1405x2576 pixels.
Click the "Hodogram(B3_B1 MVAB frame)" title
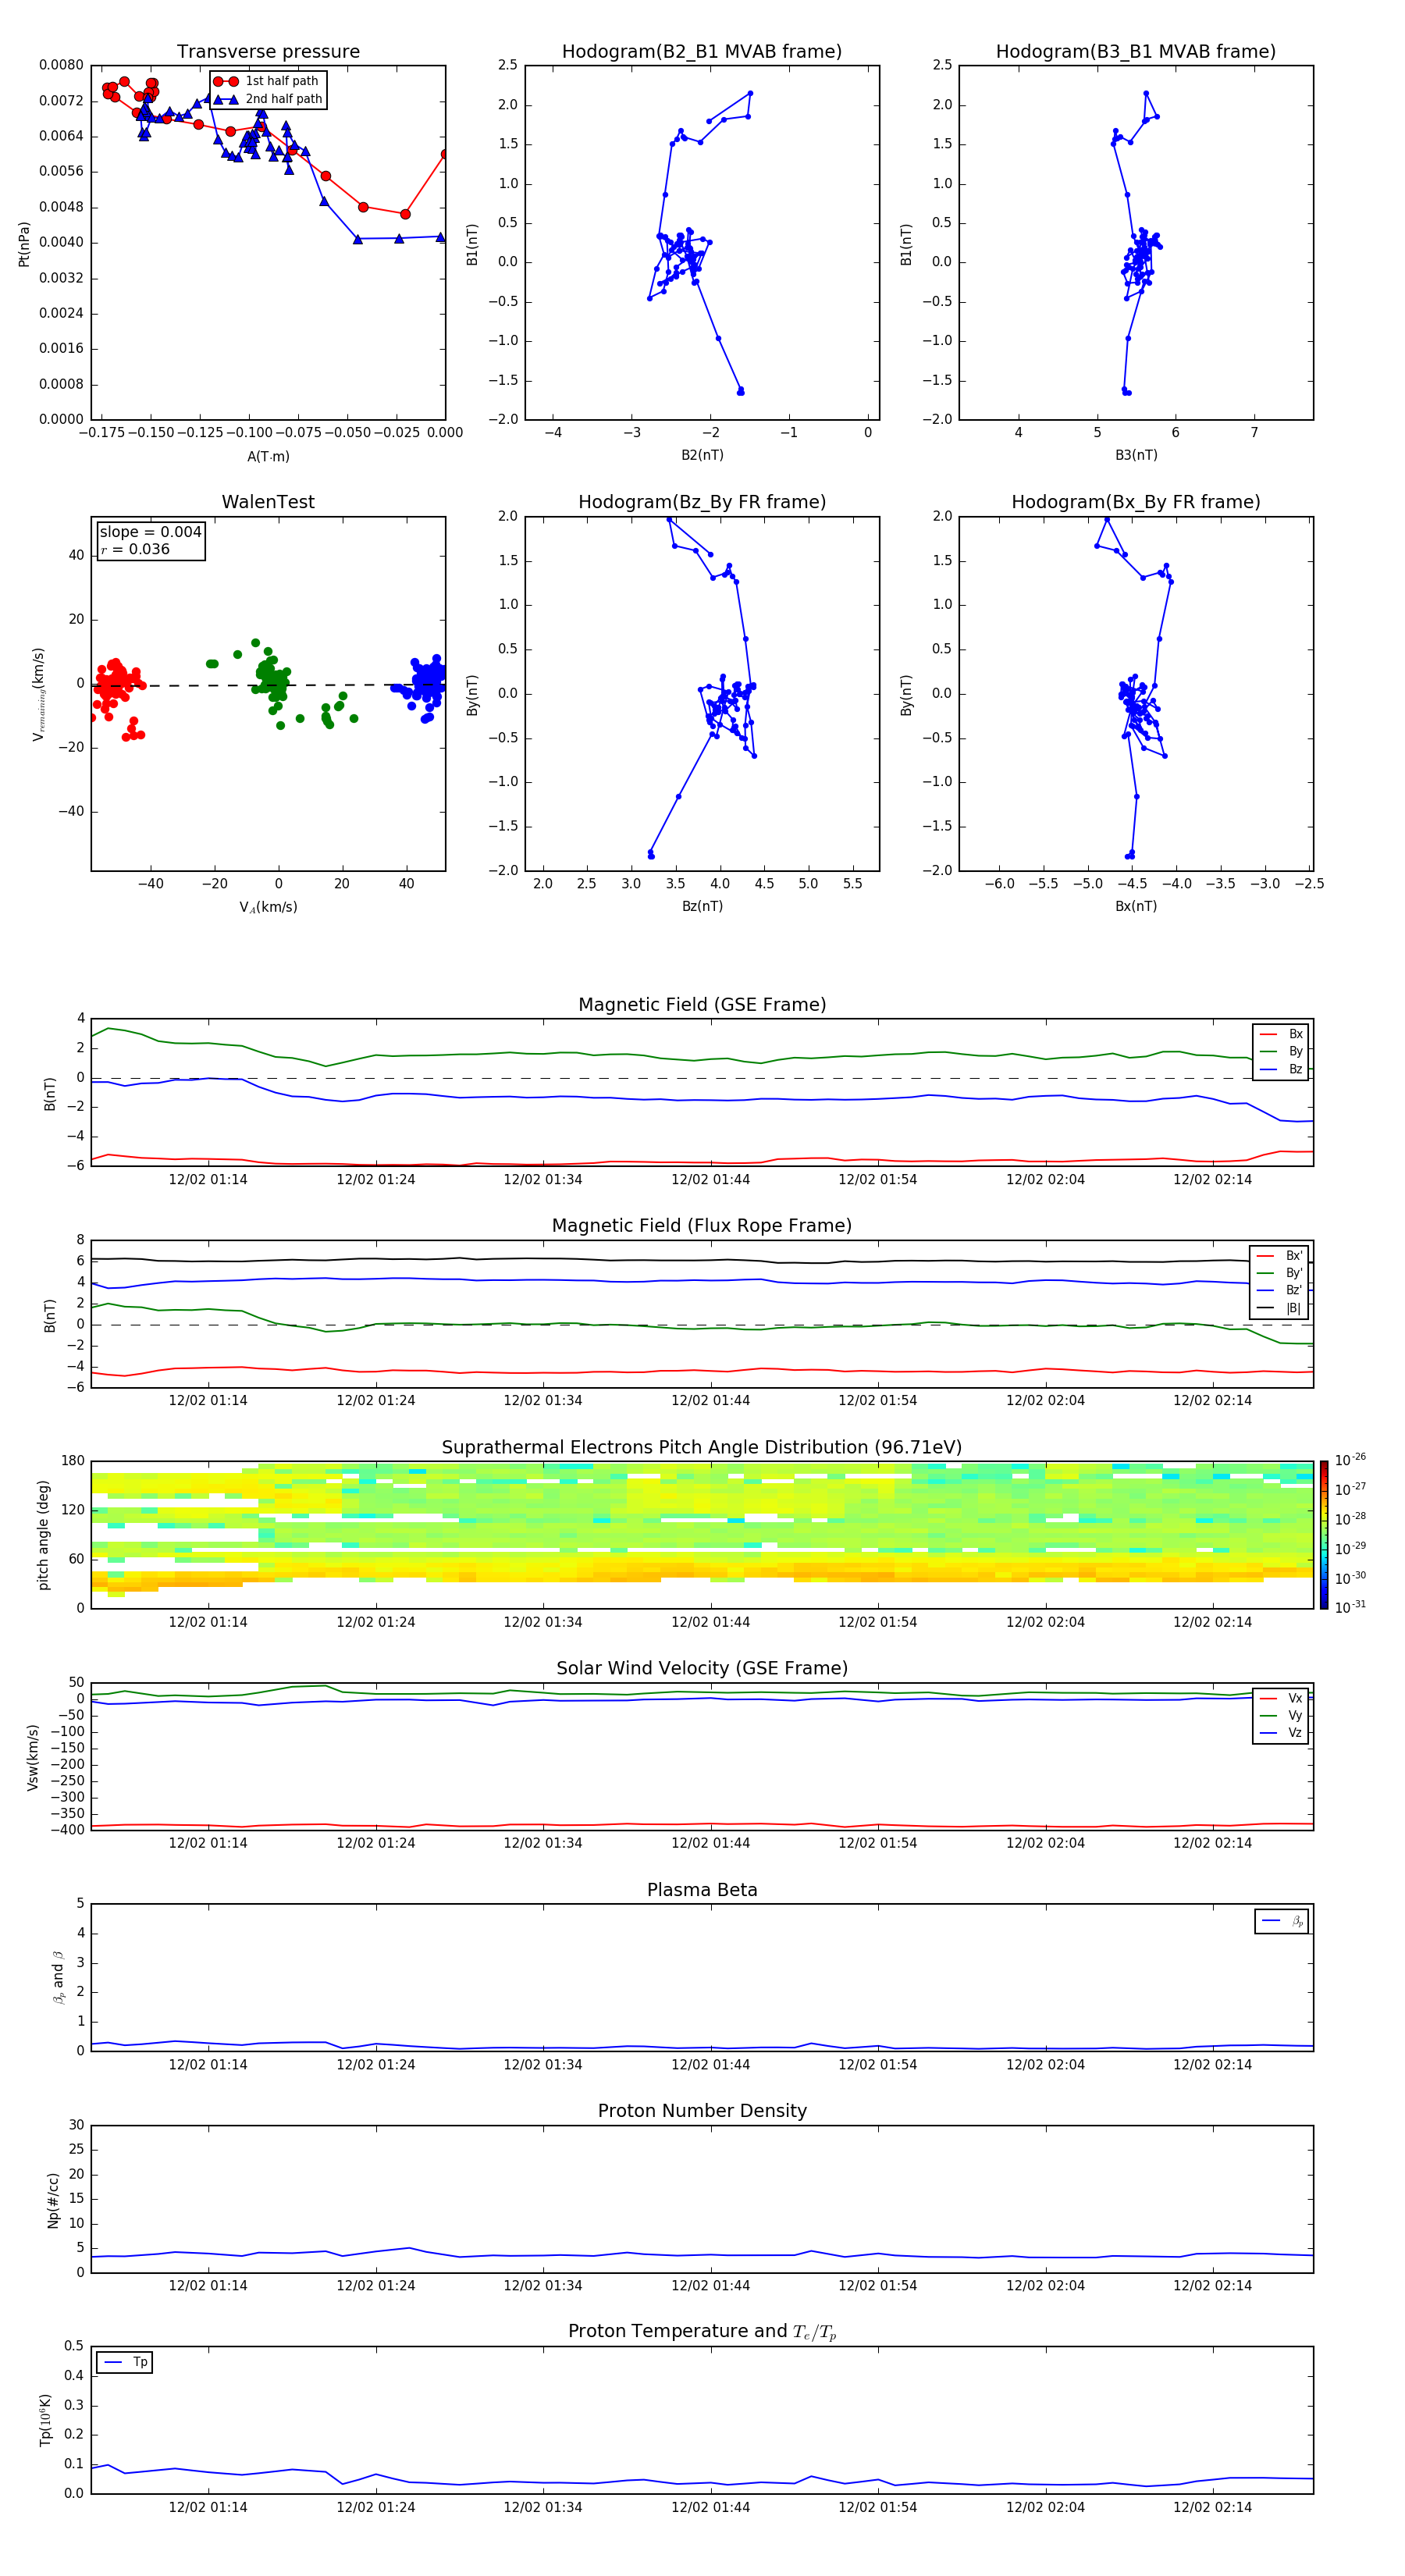pyautogui.click(x=1136, y=51)
